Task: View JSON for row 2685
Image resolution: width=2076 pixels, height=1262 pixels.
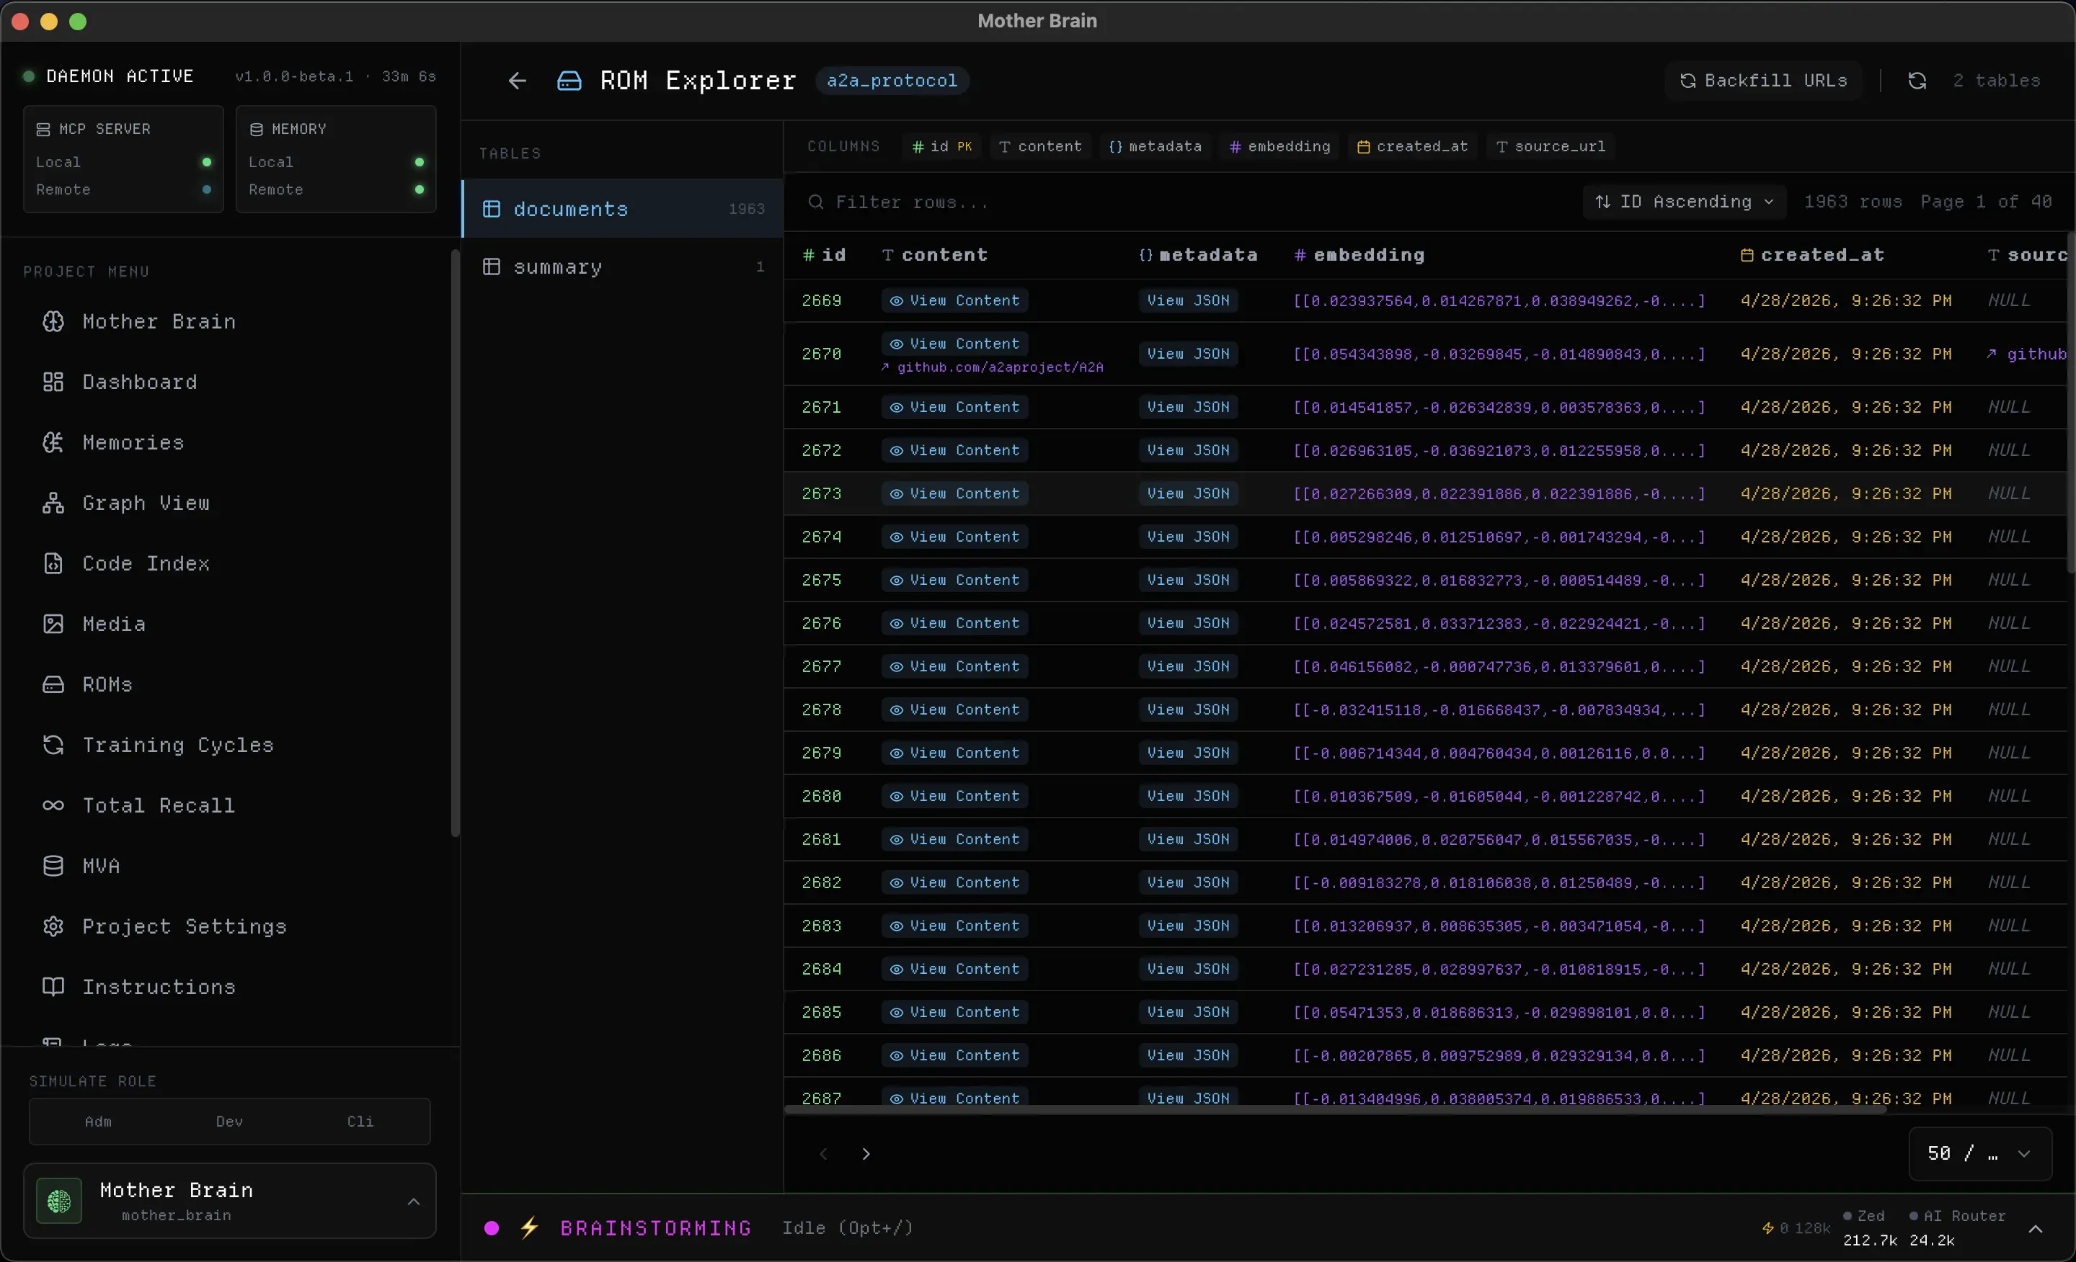Action: pos(1188,1012)
